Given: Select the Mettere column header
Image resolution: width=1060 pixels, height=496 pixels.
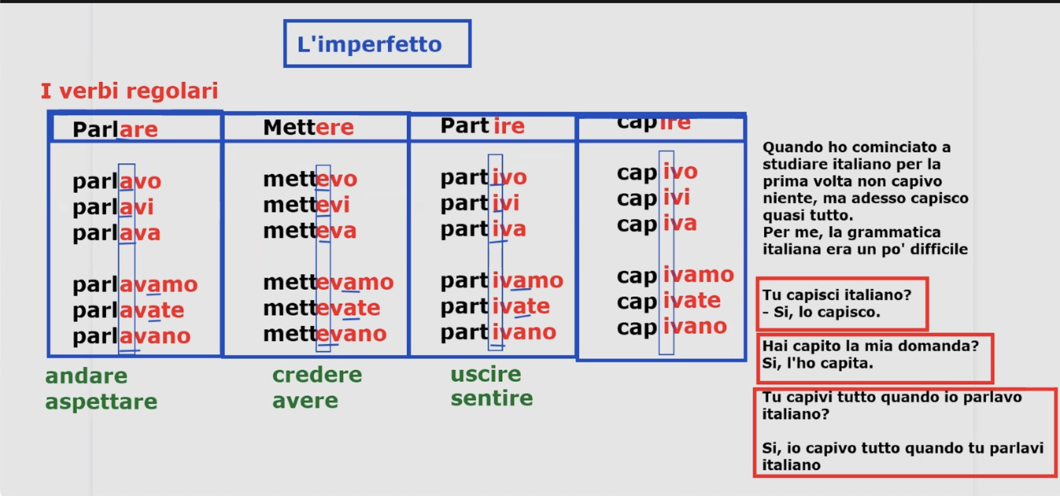Looking at the screenshot, I should pyautogui.click(x=309, y=127).
